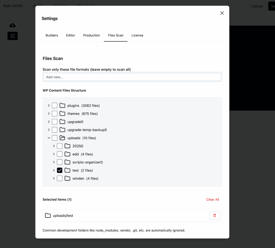This screenshot has width=275, height=248.
Task: Switch to the License tab
Action: pyautogui.click(x=137, y=35)
